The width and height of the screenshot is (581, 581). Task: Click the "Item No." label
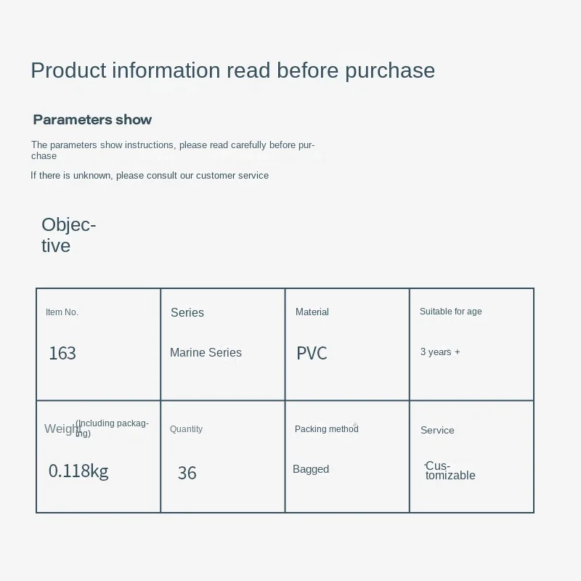pyautogui.click(x=62, y=312)
